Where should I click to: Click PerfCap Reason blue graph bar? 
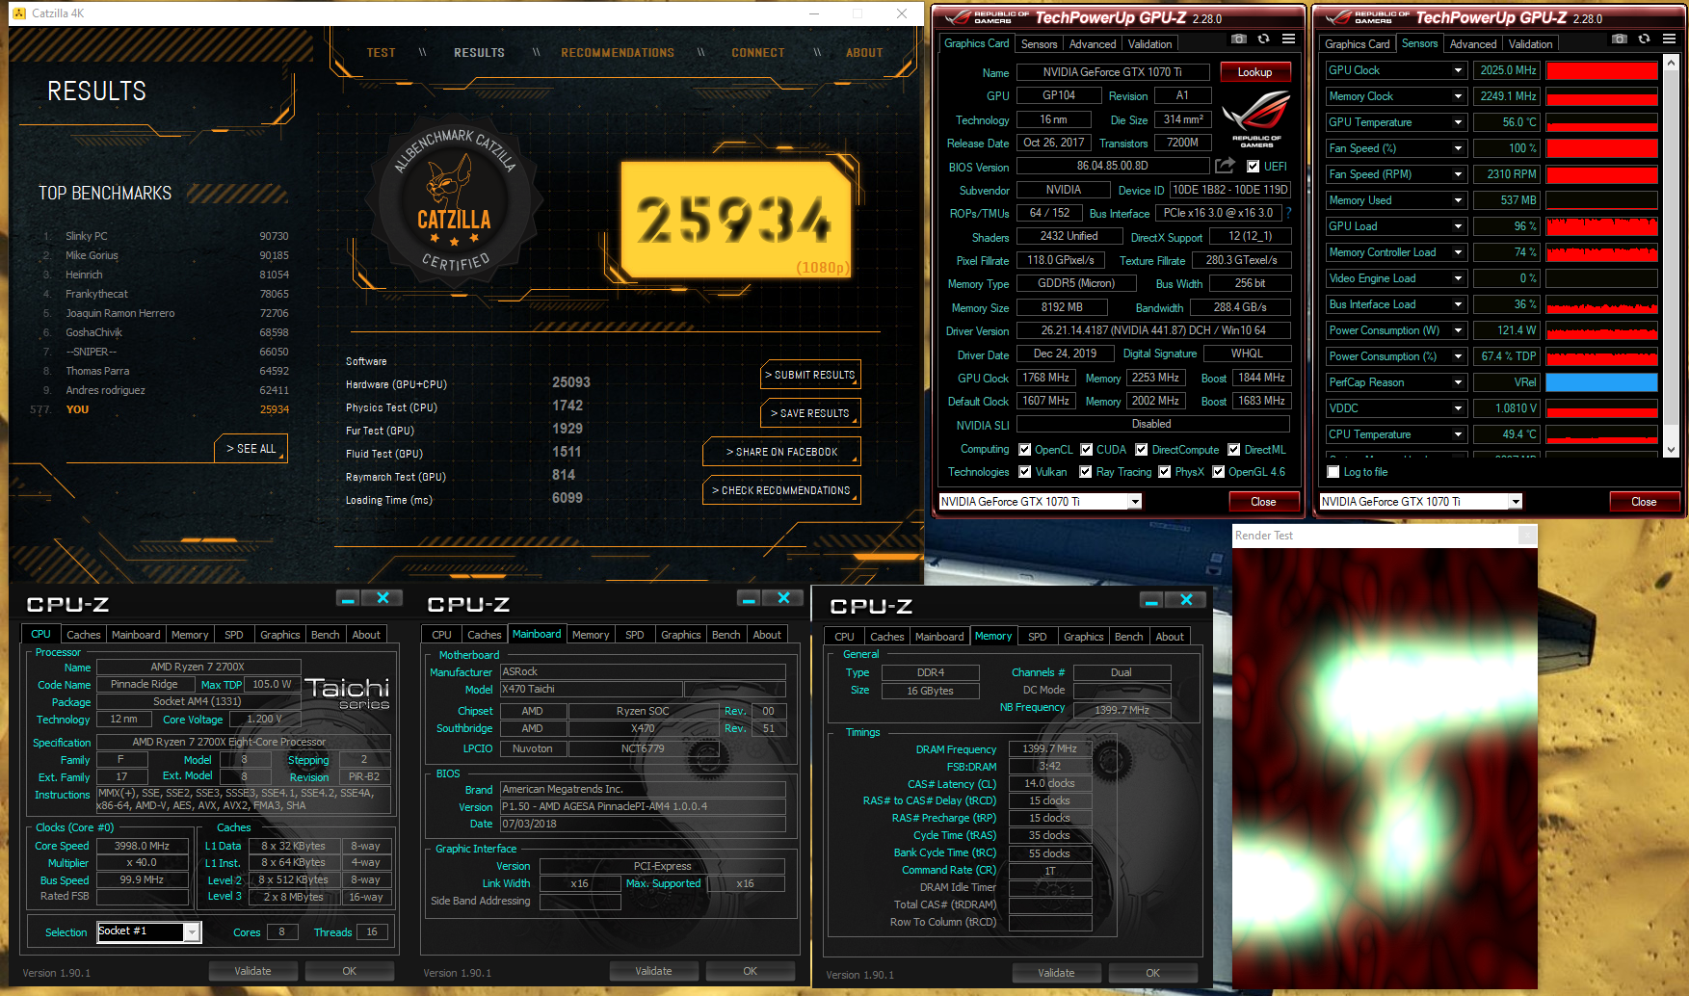(x=1601, y=382)
